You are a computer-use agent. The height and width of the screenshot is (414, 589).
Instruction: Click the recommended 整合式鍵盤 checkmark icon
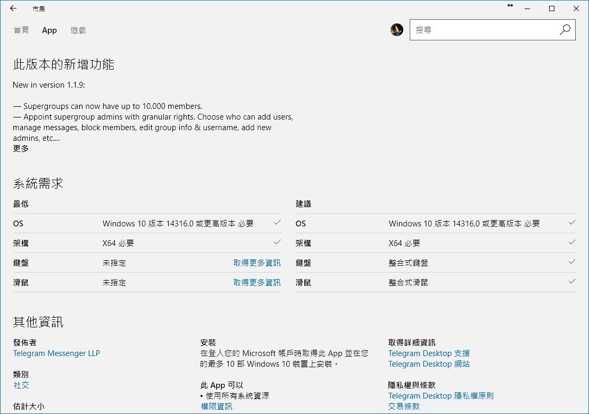[571, 261]
